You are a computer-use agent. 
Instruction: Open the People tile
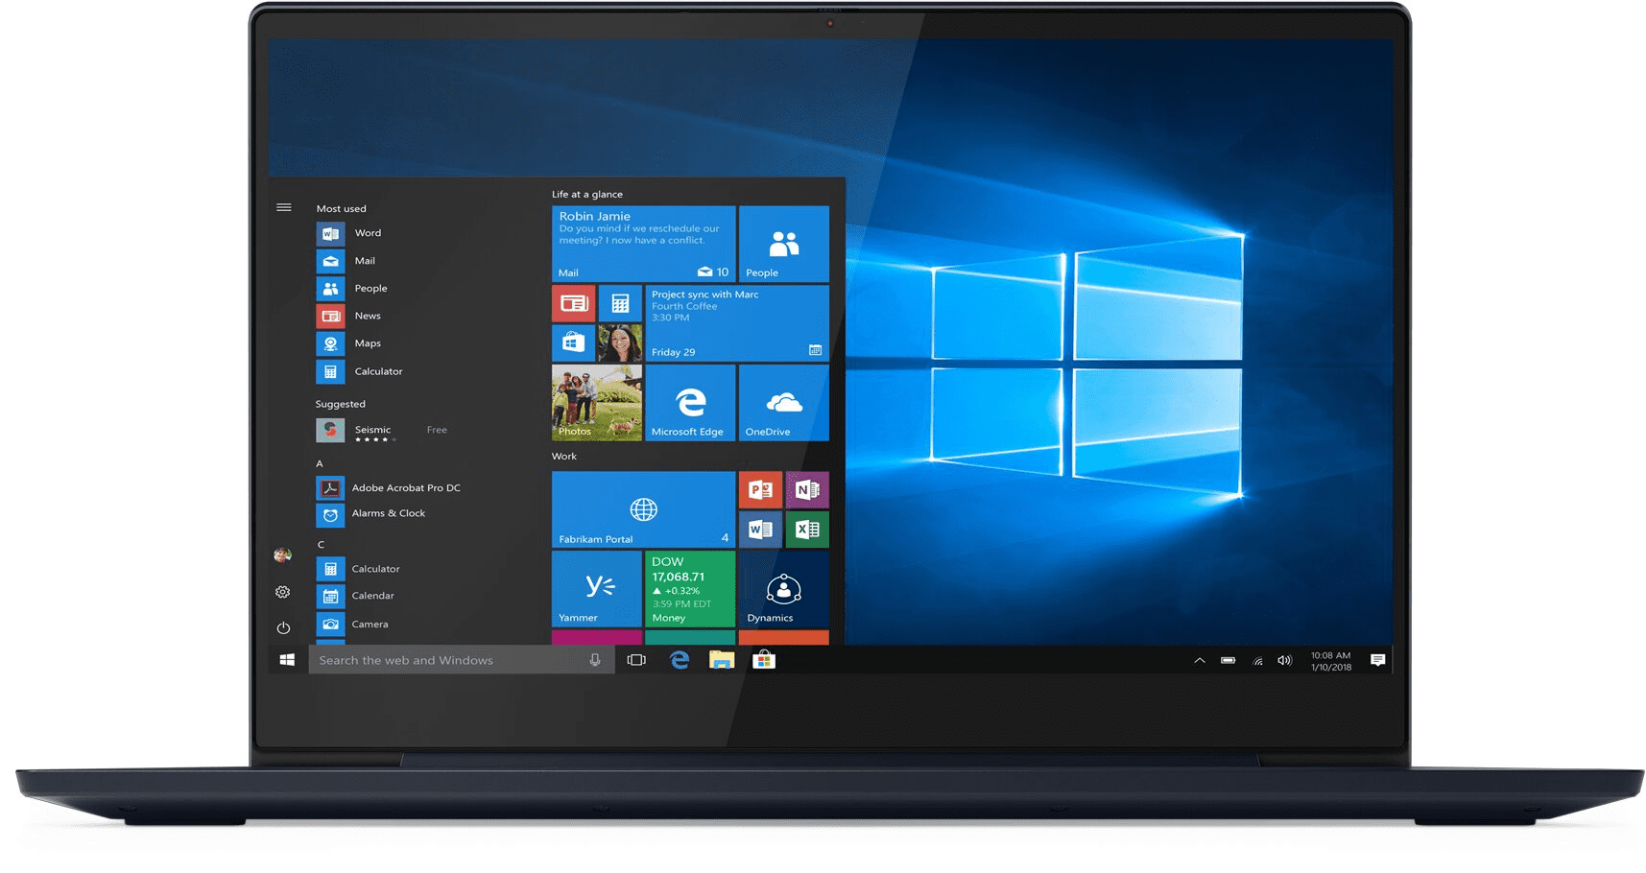pos(784,244)
